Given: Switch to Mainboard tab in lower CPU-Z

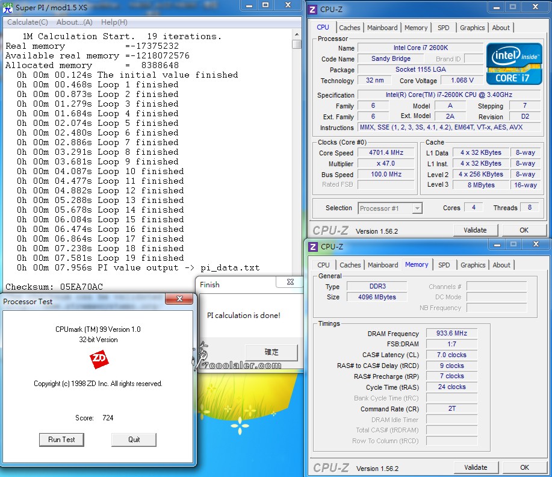Looking at the screenshot, I should pyautogui.click(x=383, y=265).
